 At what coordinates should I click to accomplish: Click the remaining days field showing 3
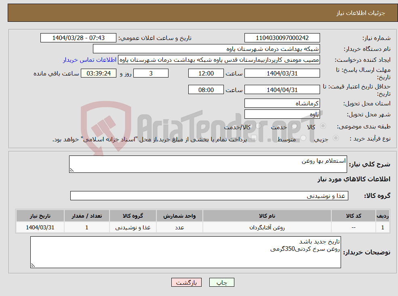tap(151, 73)
